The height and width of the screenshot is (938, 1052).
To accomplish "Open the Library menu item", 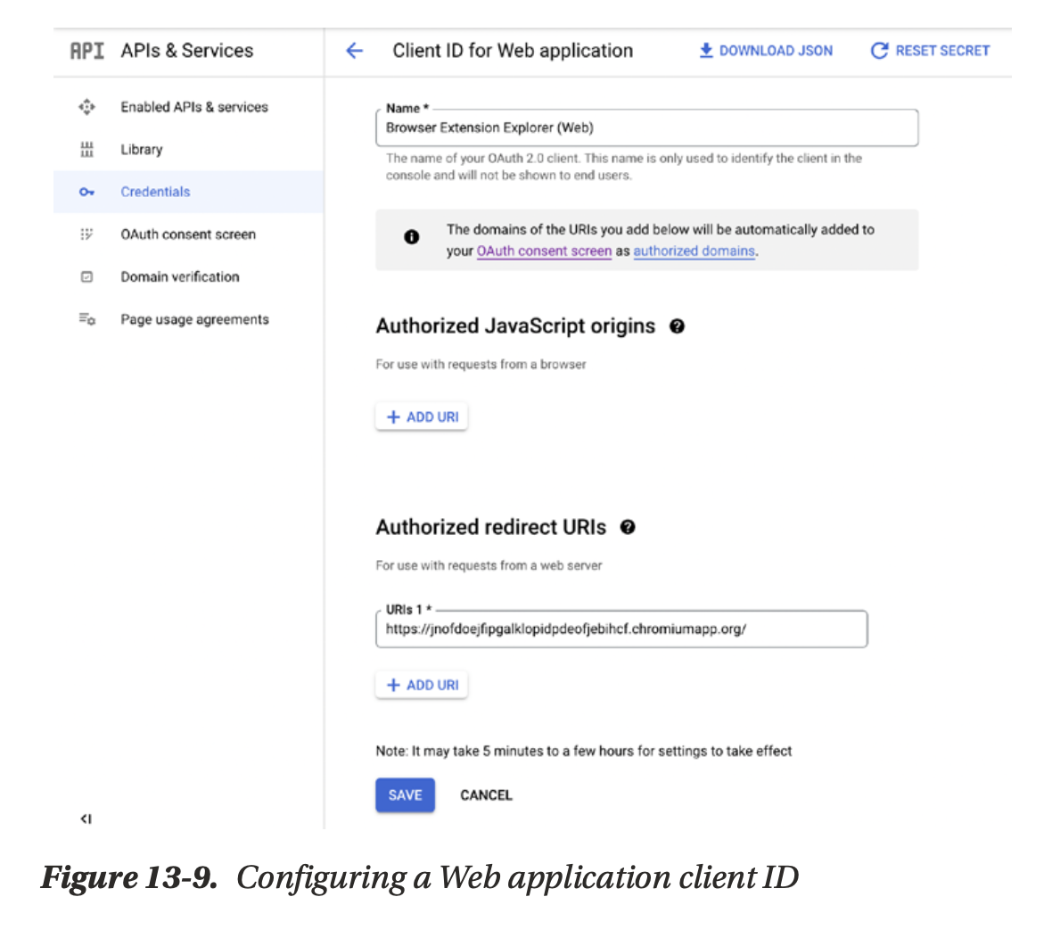I will (142, 150).
